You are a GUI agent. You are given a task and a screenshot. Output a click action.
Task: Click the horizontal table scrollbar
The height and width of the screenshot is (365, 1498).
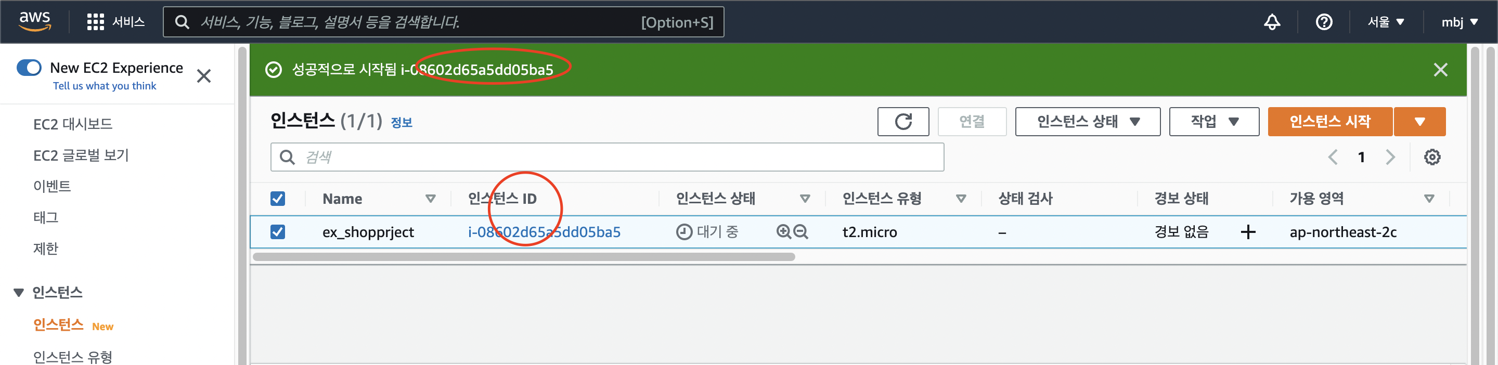pos(523,257)
